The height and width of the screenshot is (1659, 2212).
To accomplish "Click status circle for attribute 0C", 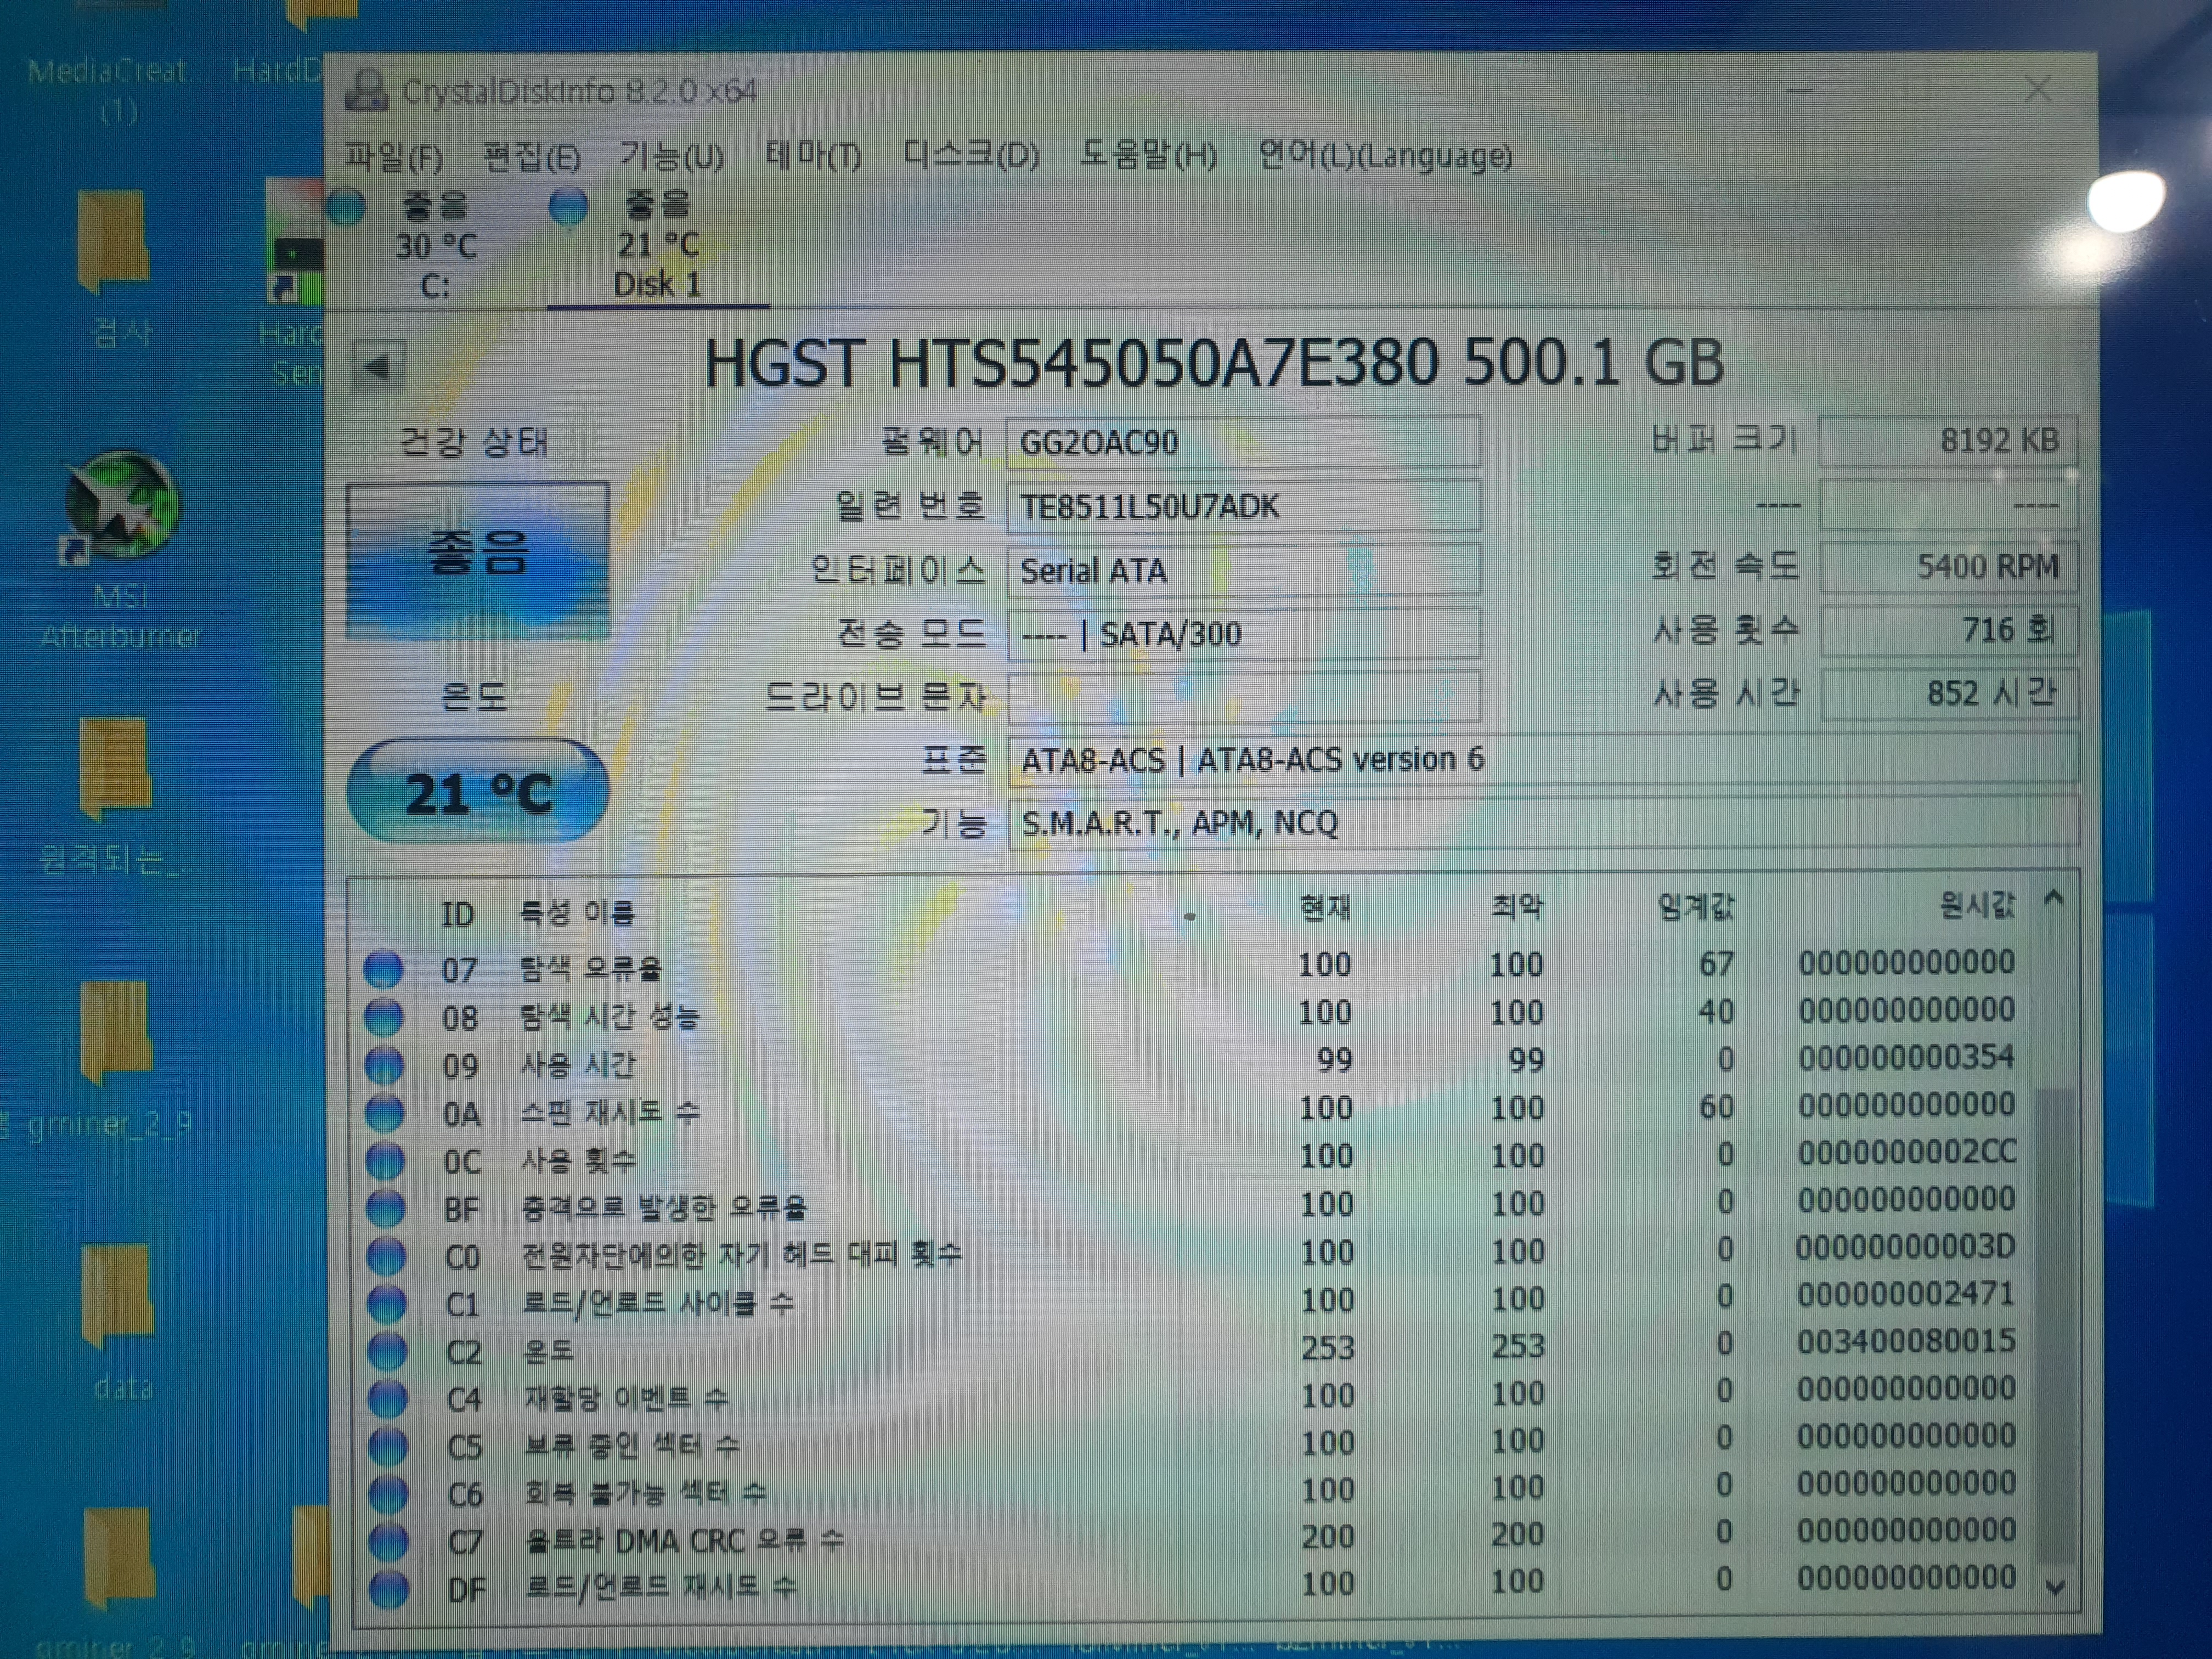I will 385,1161.
